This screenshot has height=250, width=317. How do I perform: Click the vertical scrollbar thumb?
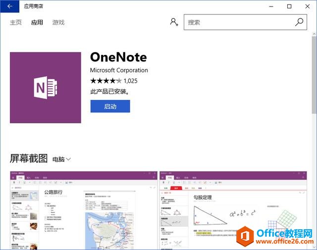tap(314, 75)
